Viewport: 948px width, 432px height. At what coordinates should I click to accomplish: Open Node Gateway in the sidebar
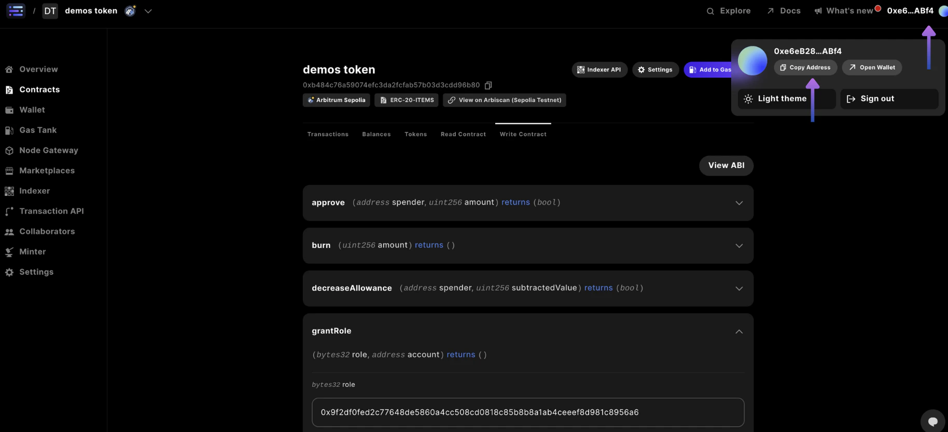coord(48,150)
